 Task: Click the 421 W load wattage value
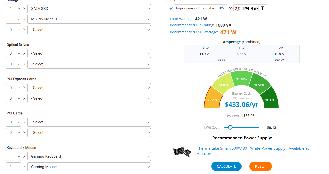tap(201, 19)
